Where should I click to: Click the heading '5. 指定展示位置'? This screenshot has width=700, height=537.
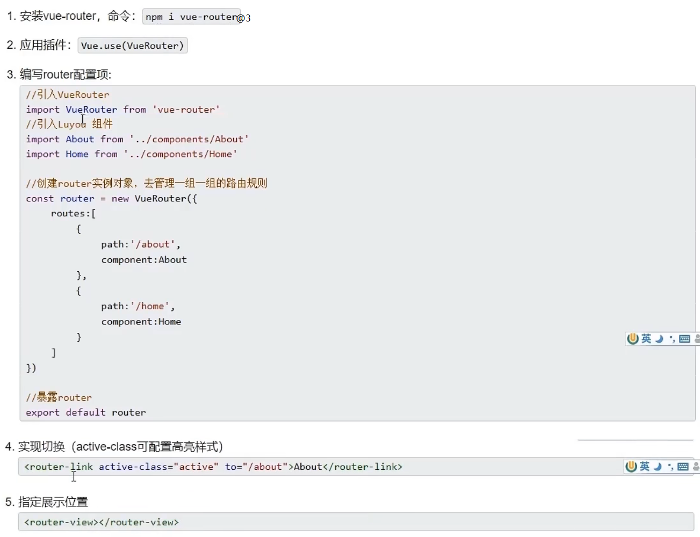point(47,502)
